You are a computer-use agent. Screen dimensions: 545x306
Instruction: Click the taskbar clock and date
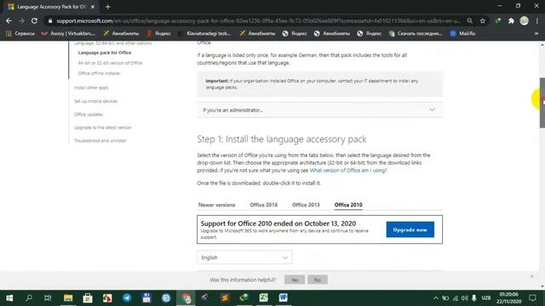(508, 297)
